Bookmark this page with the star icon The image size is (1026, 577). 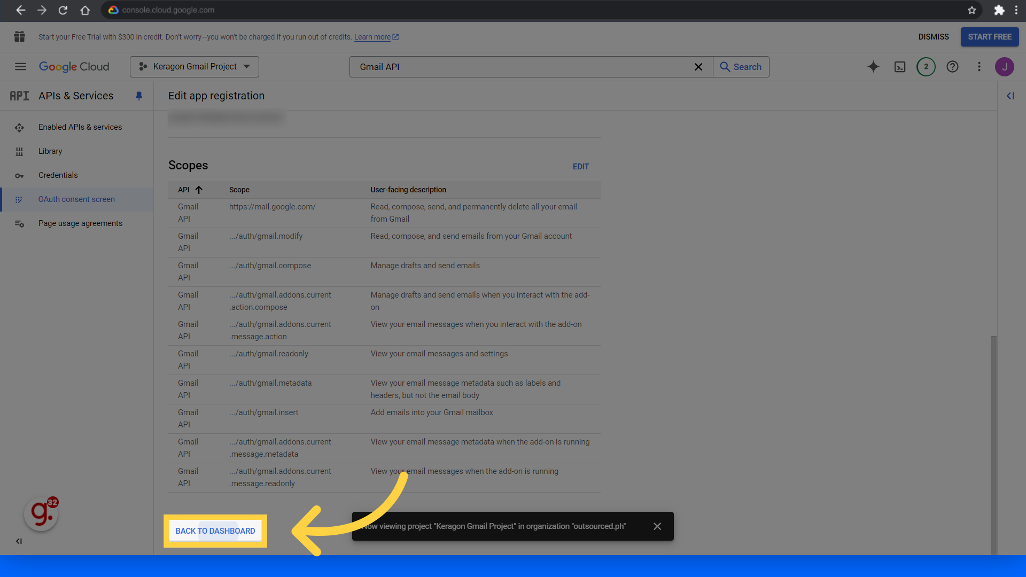[x=971, y=10]
